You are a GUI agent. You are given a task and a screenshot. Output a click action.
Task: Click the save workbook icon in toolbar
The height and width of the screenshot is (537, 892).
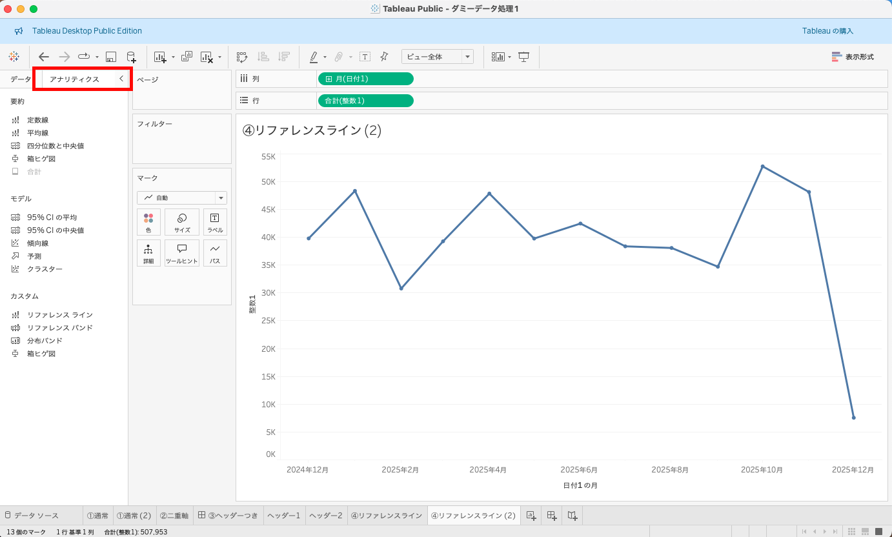tap(111, 57)
